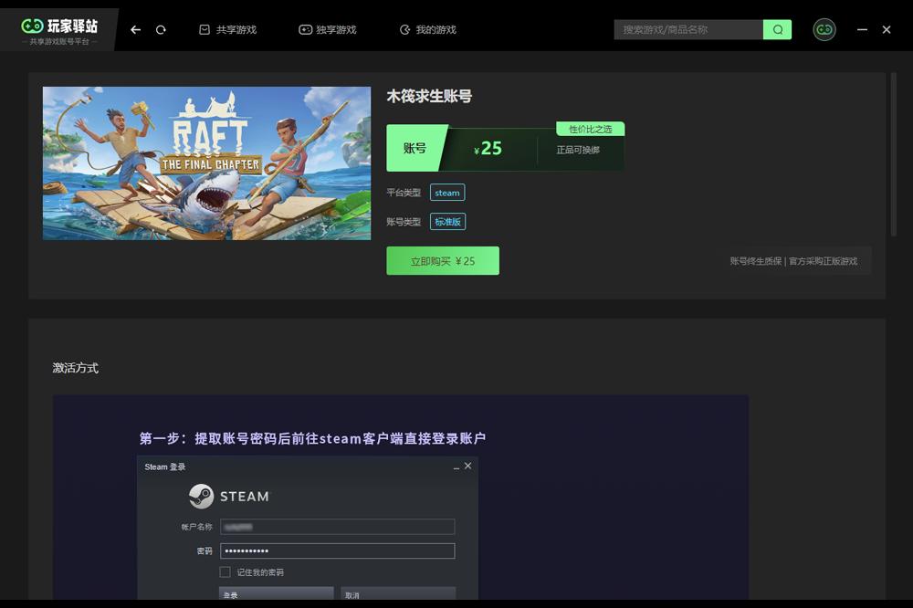Image resolution: width=913 pixels, height=608 pixels.
Task: Click the green search magnifier icon
Action: coord(777,29)
